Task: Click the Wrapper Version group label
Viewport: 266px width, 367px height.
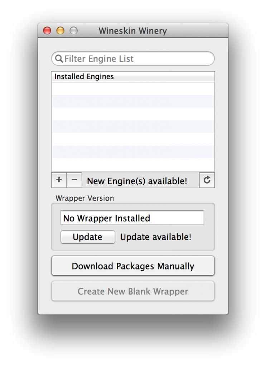Action: [x=85, y=198]
